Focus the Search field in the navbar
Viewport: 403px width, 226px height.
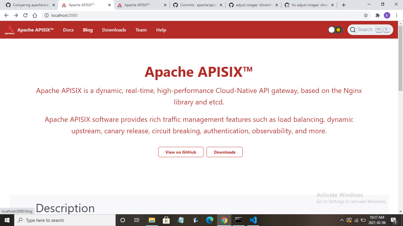370,30
